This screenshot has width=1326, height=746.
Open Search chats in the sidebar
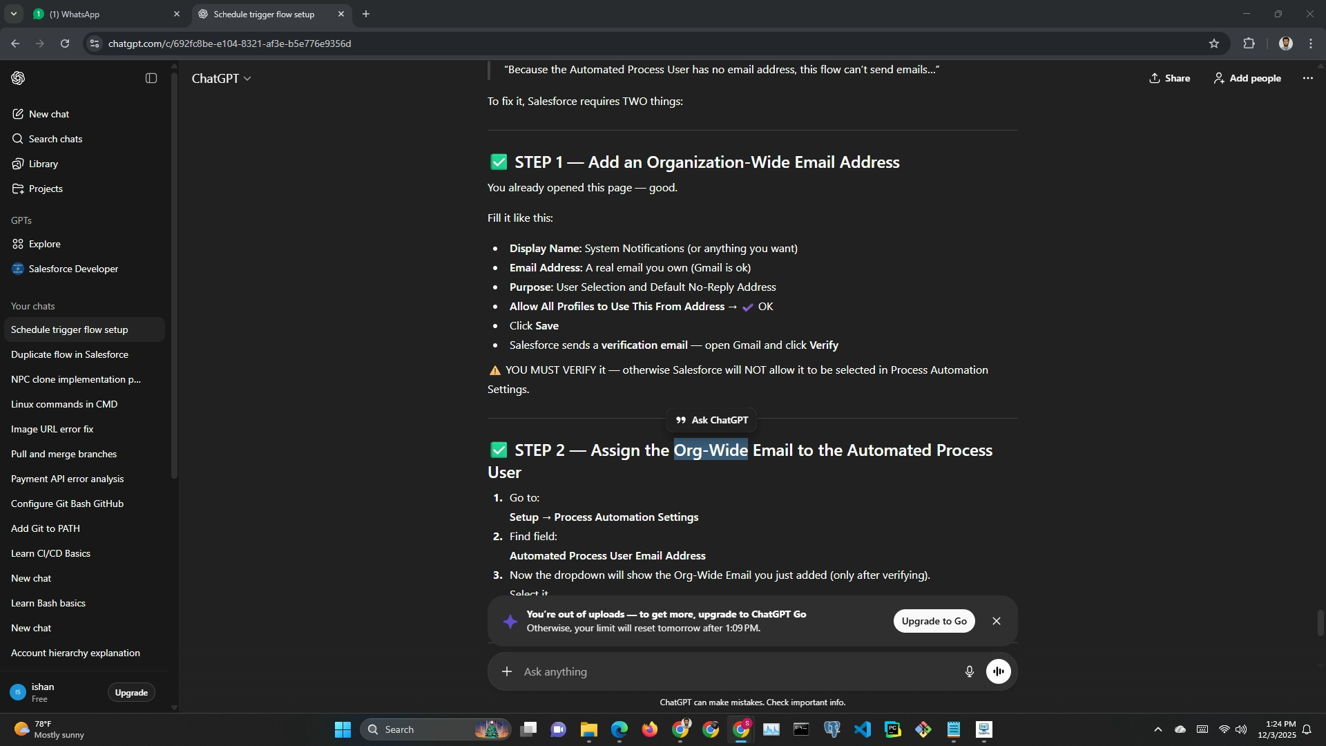(x=55, y=139)
